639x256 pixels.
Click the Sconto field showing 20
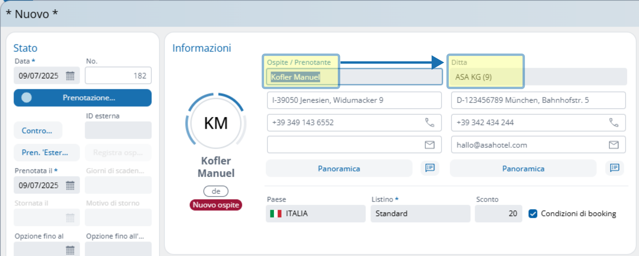point(498,214)
